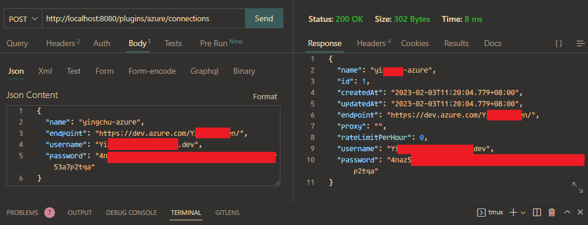This screenshot has height=225, width=588.
Task: Split the terminal pane
Action: pos(537,213)
